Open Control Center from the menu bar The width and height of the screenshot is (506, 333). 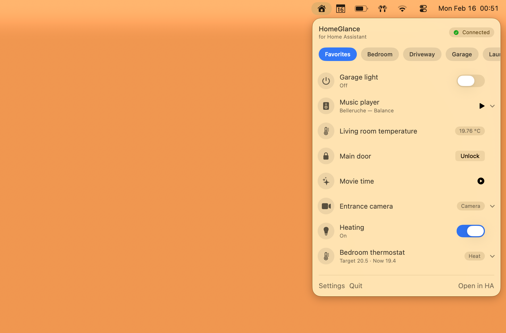(x=423, y=9)
